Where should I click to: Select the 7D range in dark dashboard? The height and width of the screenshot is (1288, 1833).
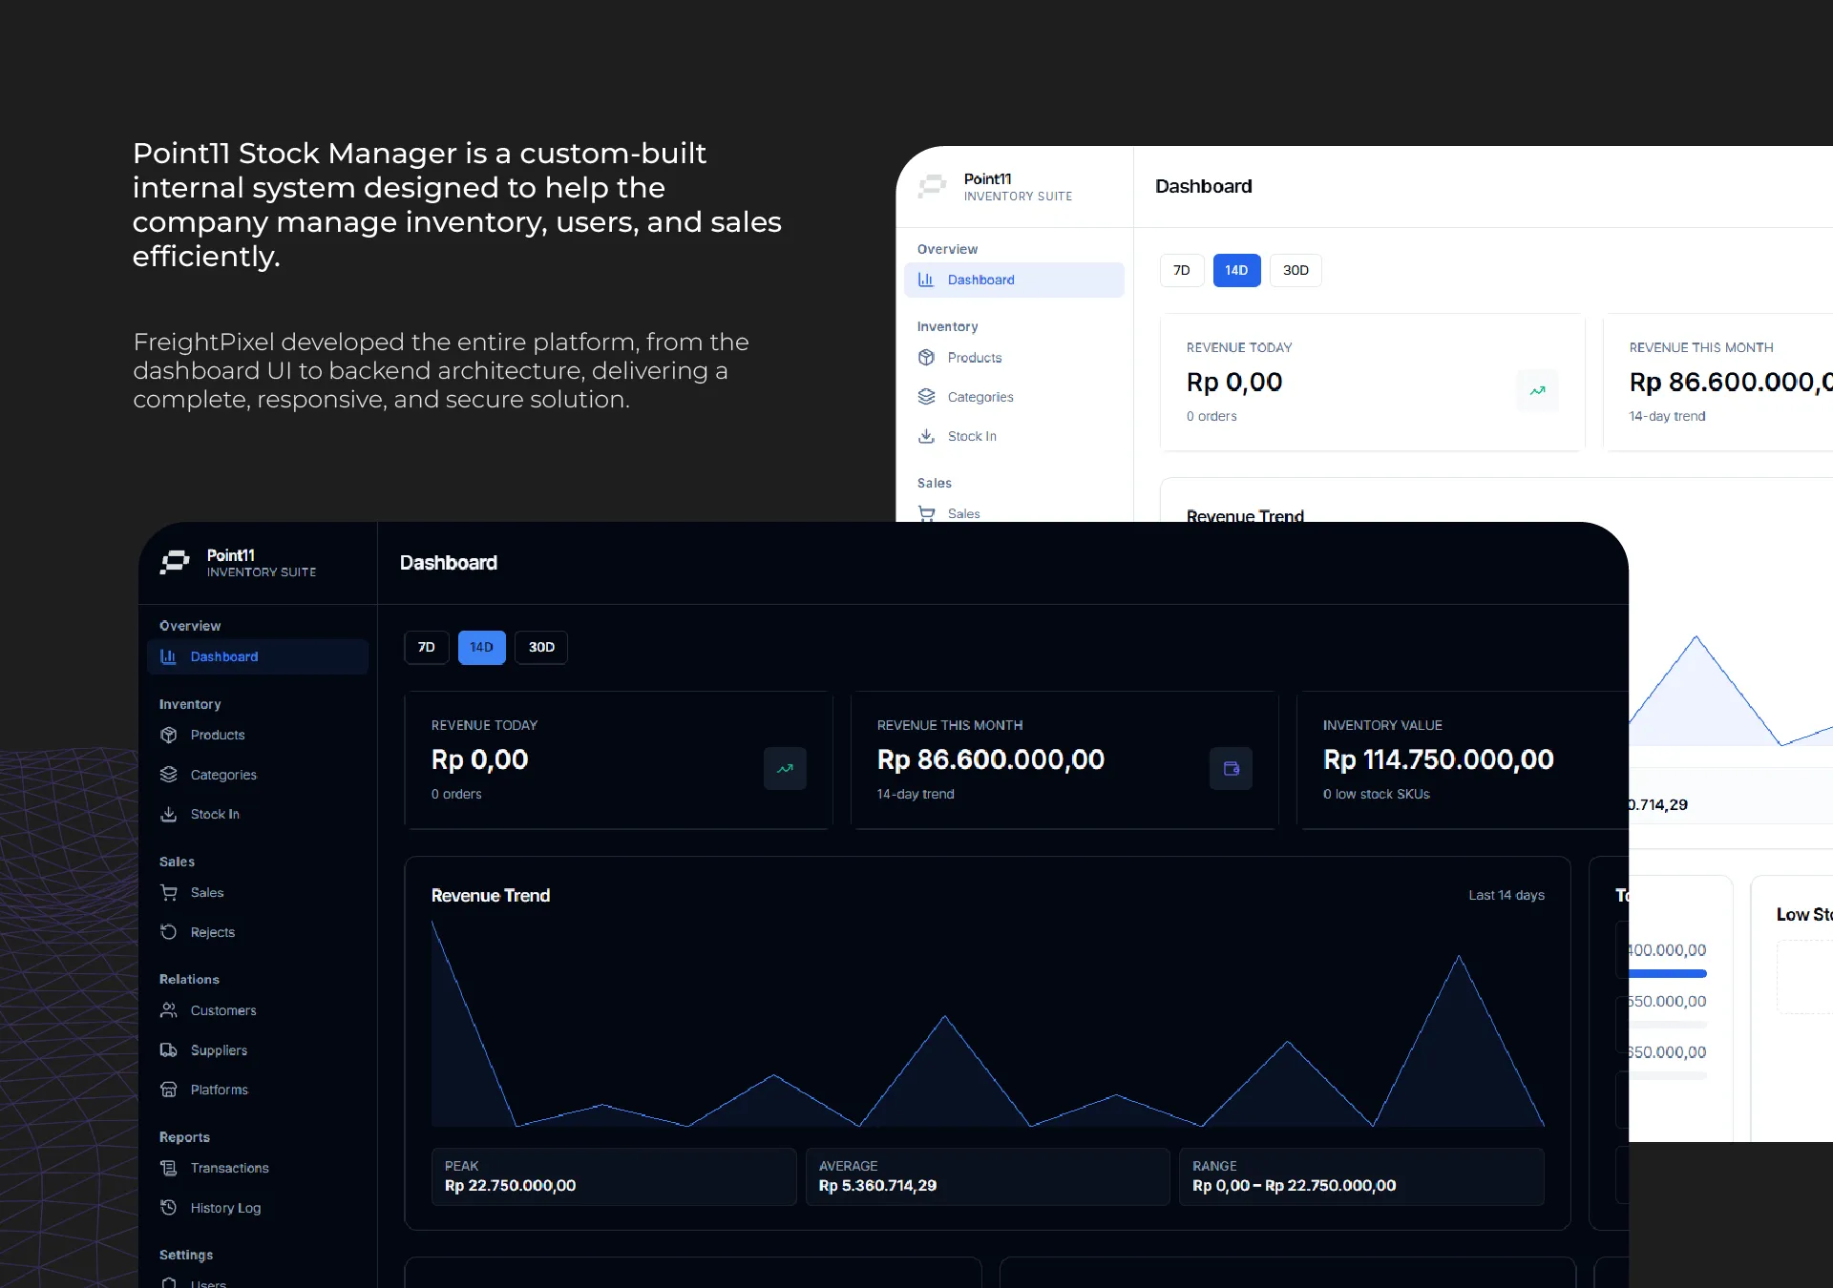(x=427, y=647)
